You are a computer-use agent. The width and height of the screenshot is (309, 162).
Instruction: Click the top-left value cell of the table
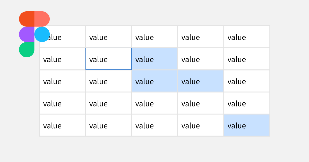pyautogui.click(x=62, y=37)
